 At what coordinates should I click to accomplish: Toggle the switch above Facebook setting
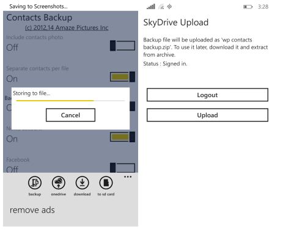tap(122, 137)
